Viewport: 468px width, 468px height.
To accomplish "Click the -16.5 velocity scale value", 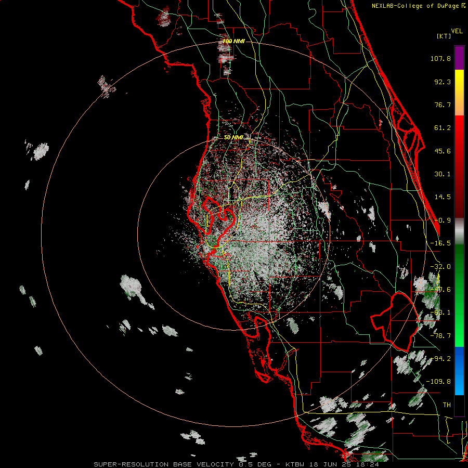I will [x=440, y=243].
